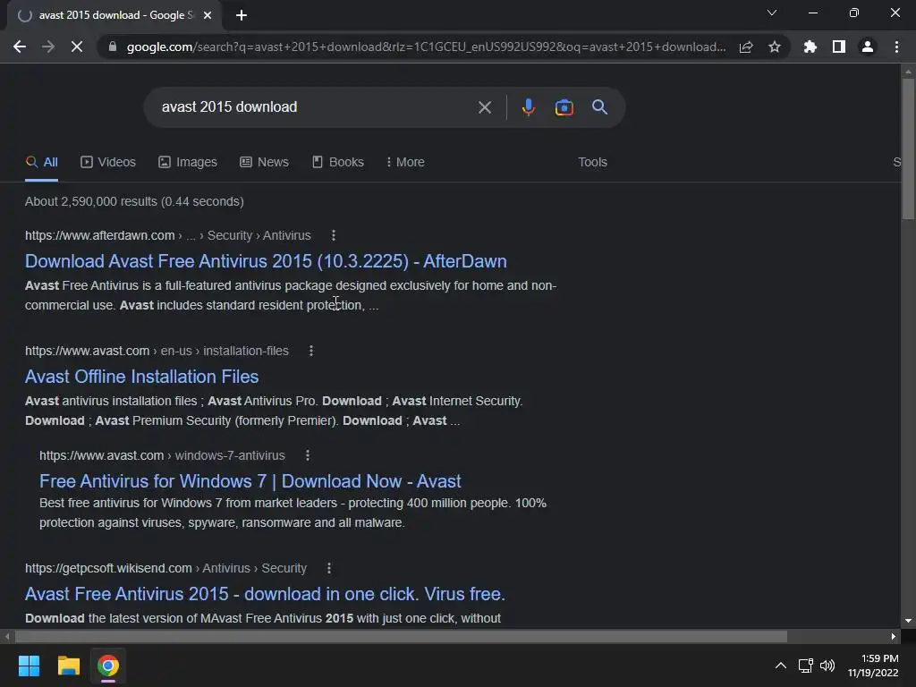This screenshot has height=687, width=916.
Task: Open a new tab
Action: (x=242, y=15)
